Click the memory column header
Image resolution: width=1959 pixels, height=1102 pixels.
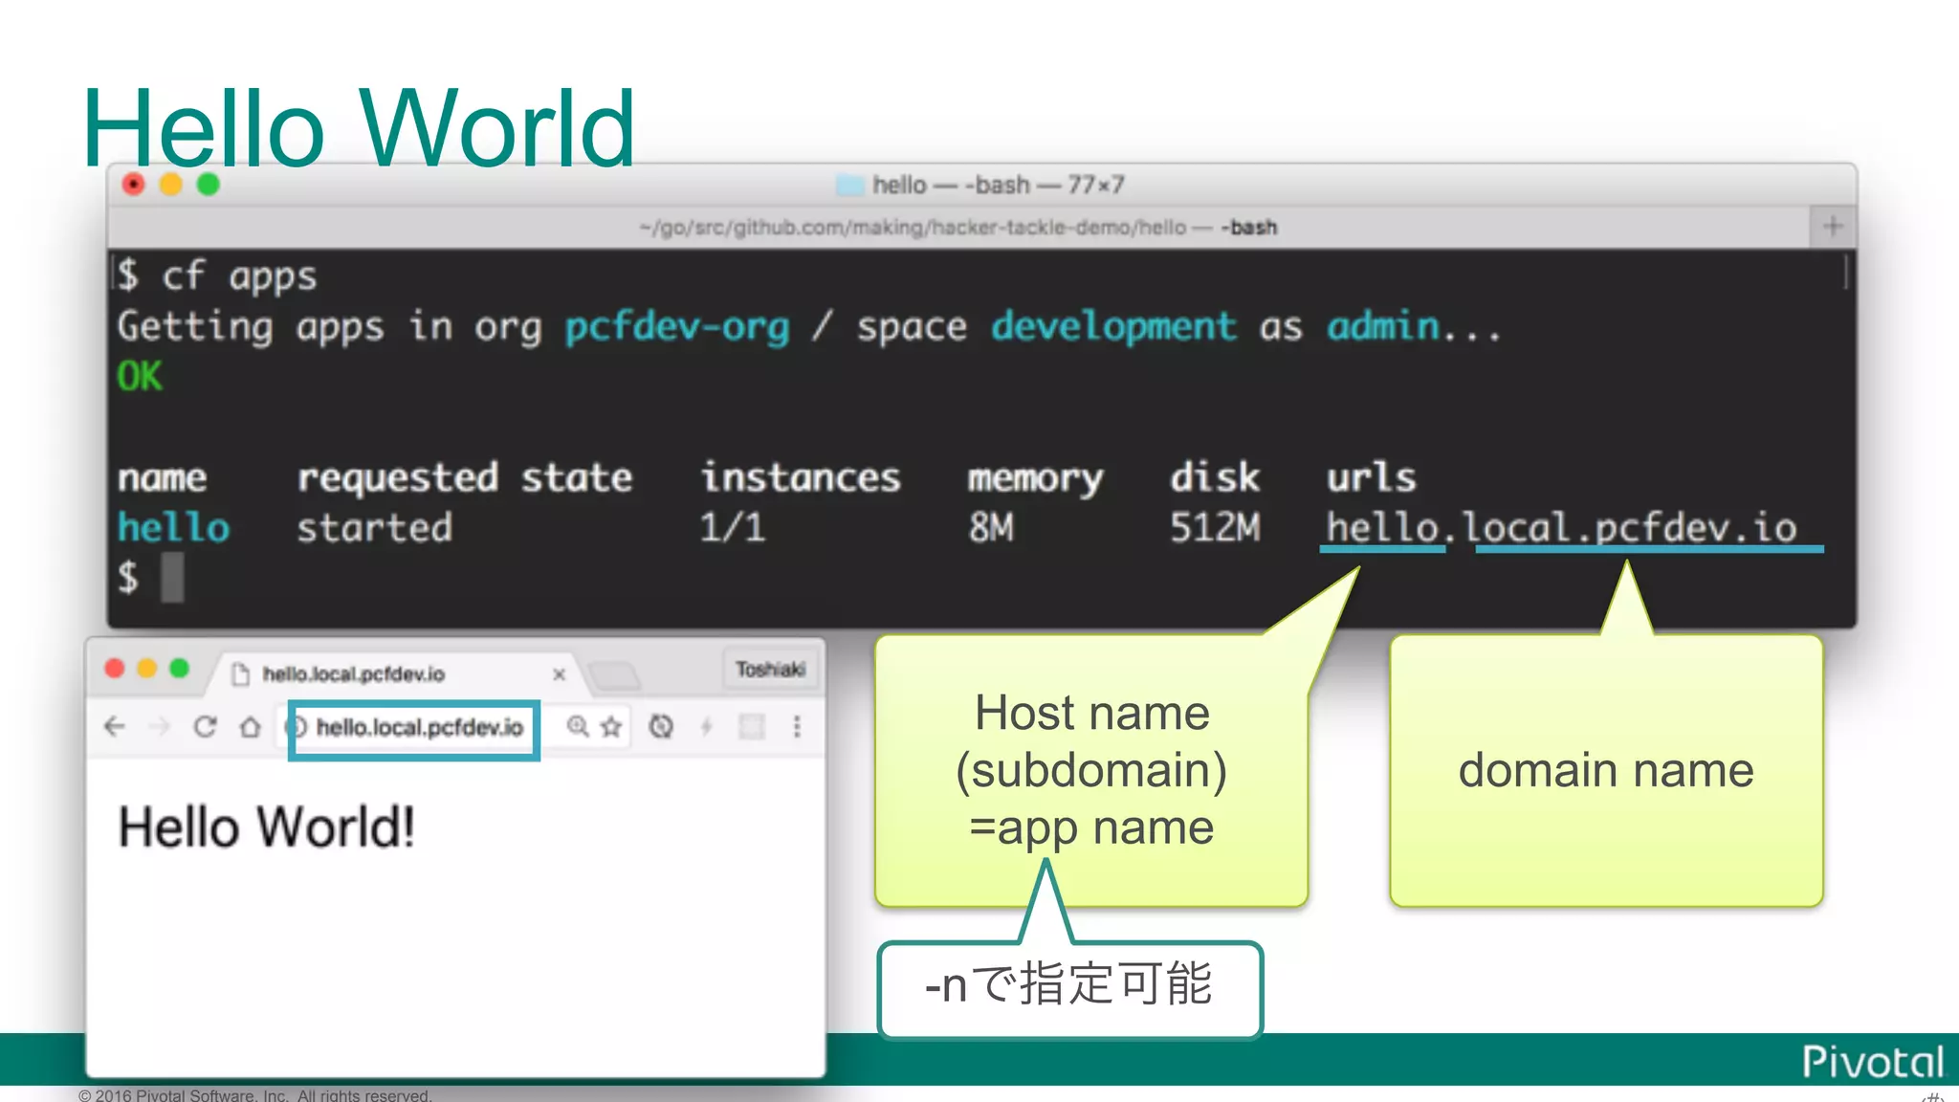point(1035,479)
